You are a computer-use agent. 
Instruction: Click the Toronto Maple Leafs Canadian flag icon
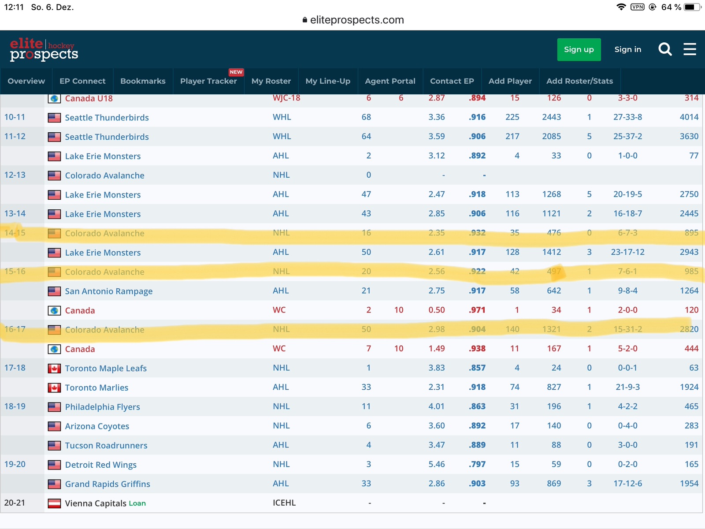coord(54,368)
